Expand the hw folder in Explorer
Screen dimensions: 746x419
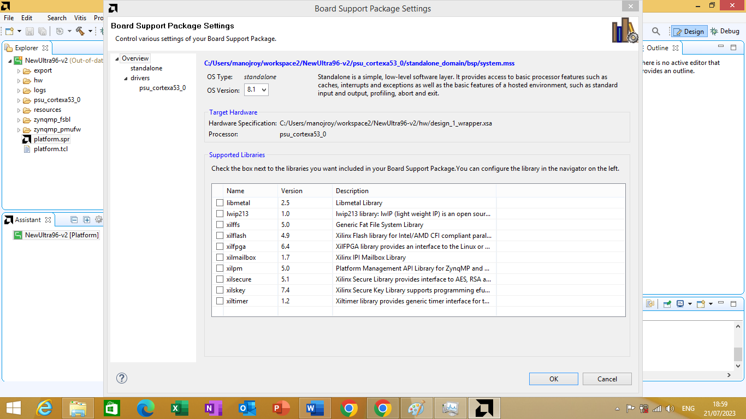coord(19,81)
